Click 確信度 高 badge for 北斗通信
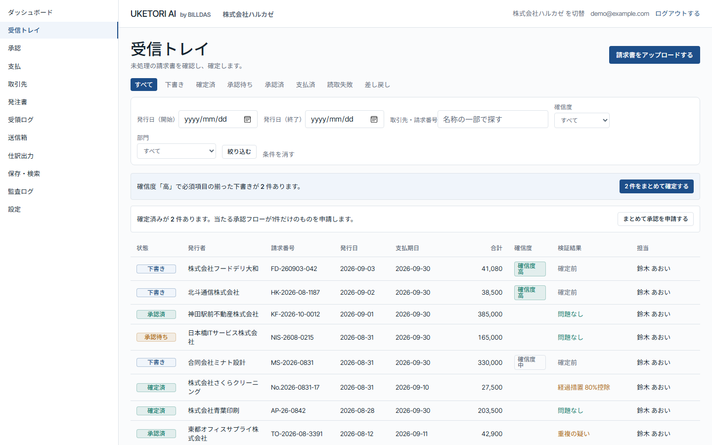The width and height of the screenshot is (712, 445). click(530, 293)
